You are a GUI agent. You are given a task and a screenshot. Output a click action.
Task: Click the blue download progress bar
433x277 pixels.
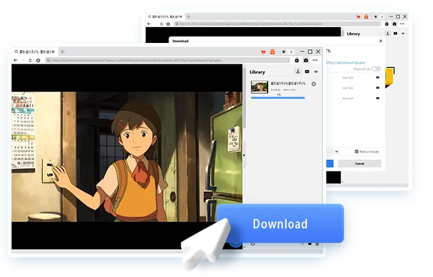tap(278, 98)
